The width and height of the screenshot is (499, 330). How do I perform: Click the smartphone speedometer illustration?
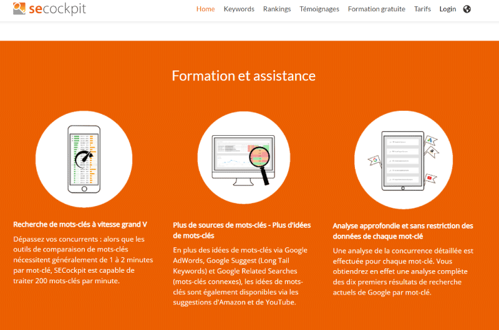84,159
